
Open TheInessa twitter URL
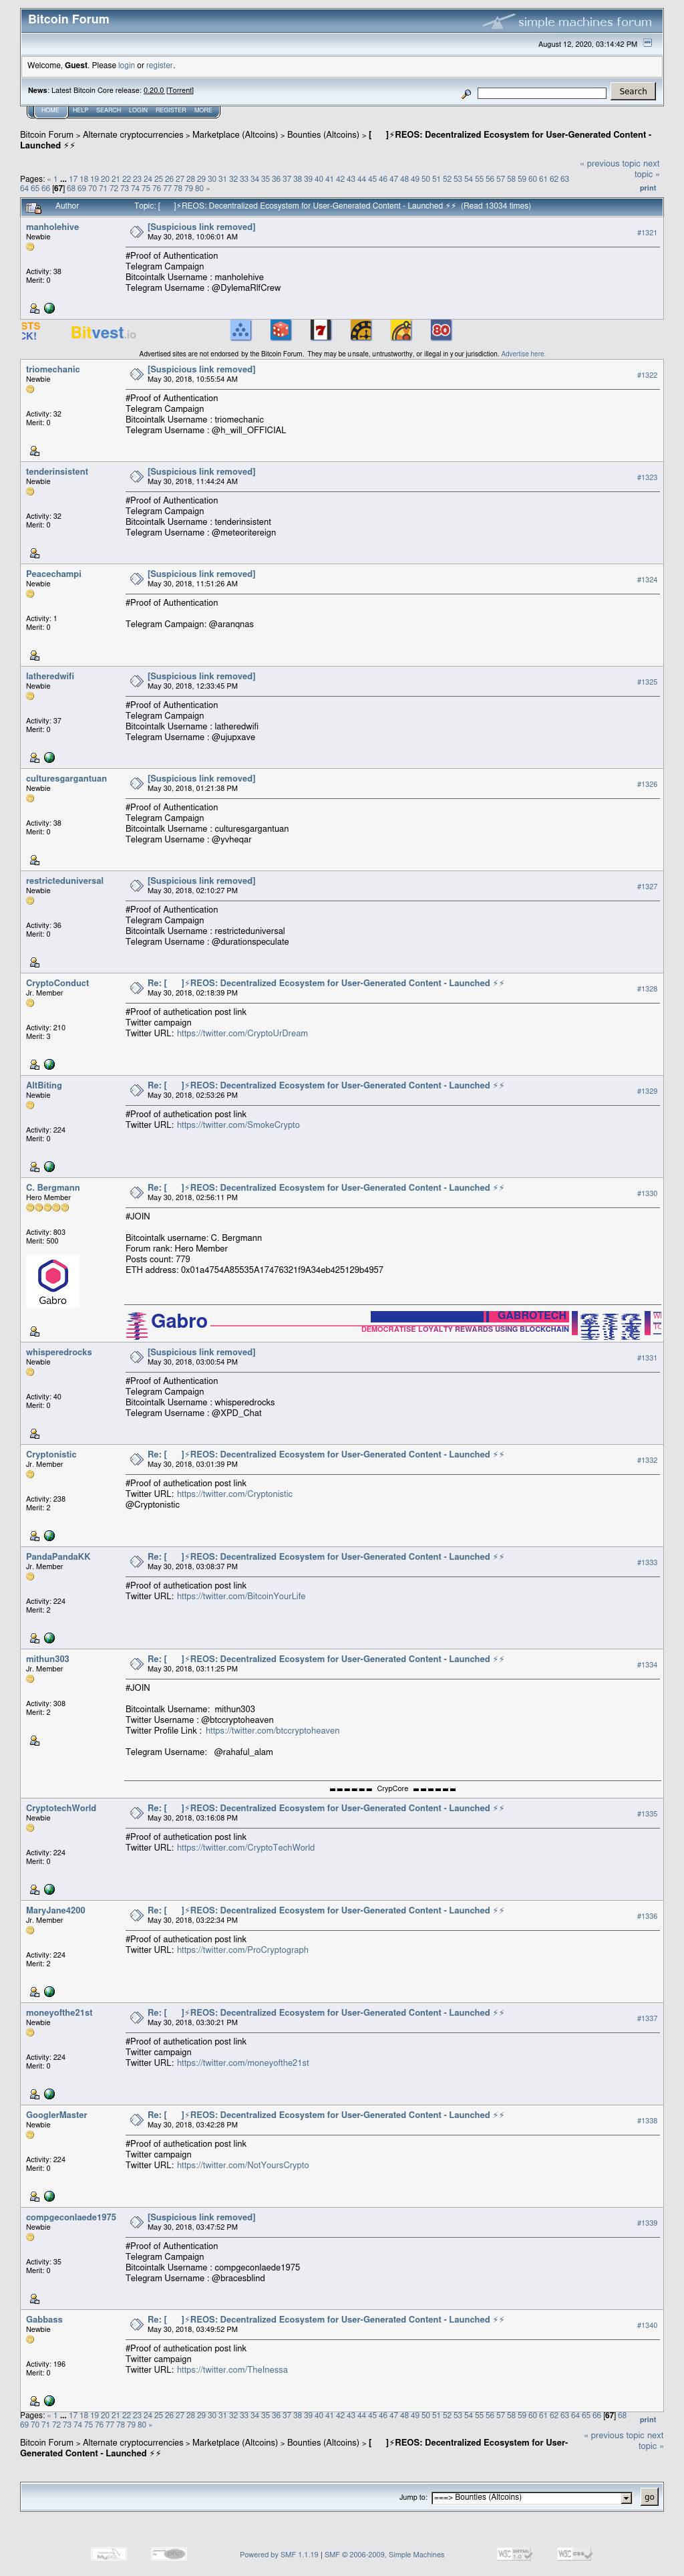(232, 2369)
